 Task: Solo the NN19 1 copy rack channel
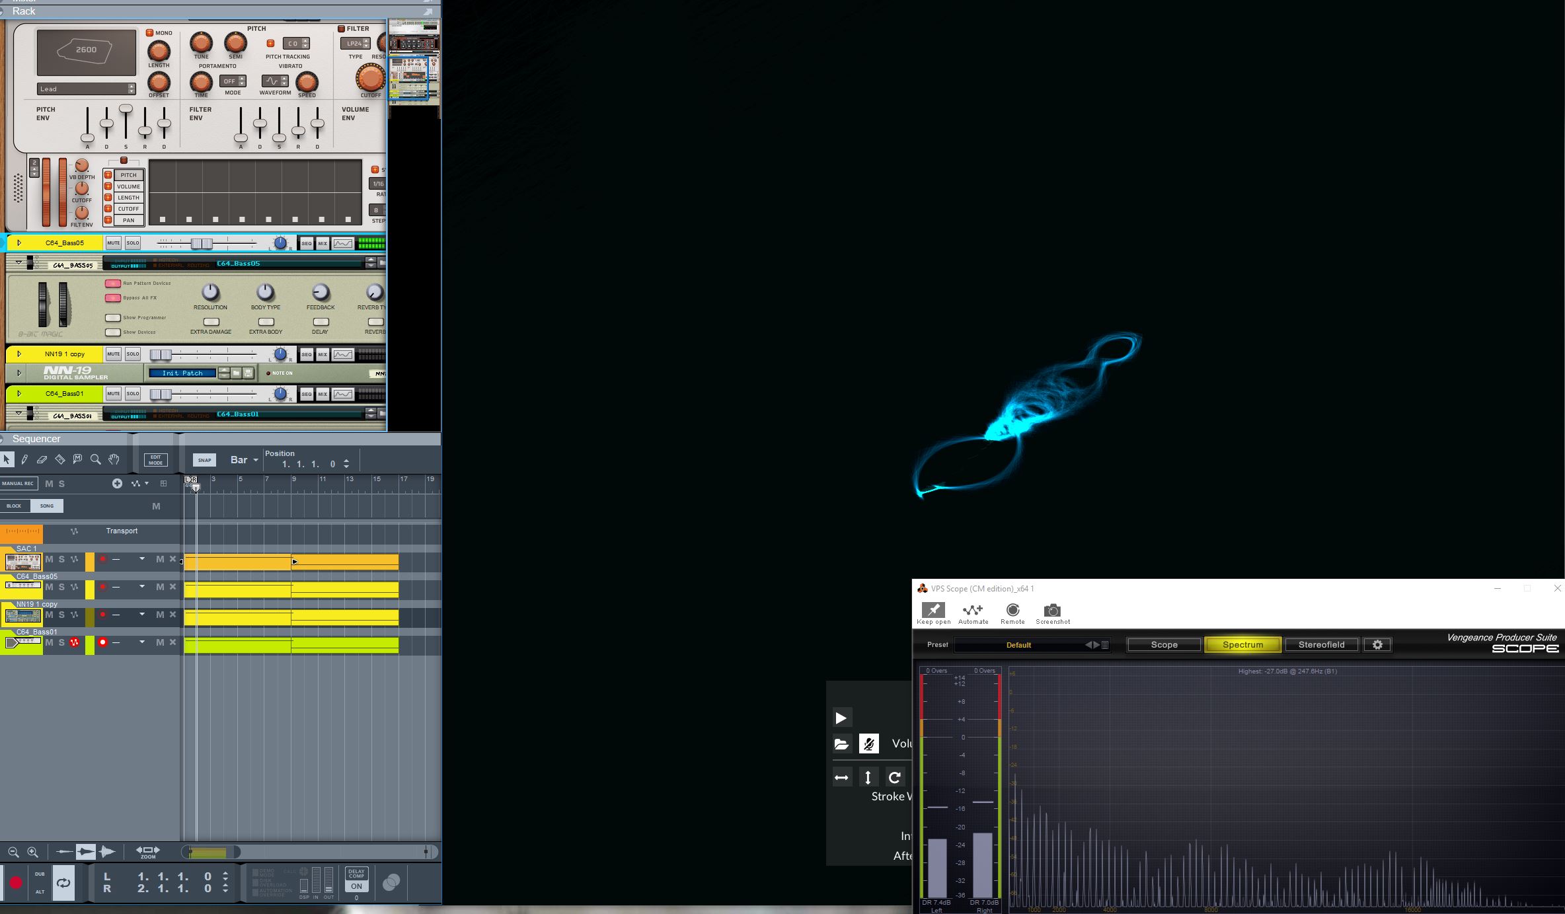click(133, 354)
